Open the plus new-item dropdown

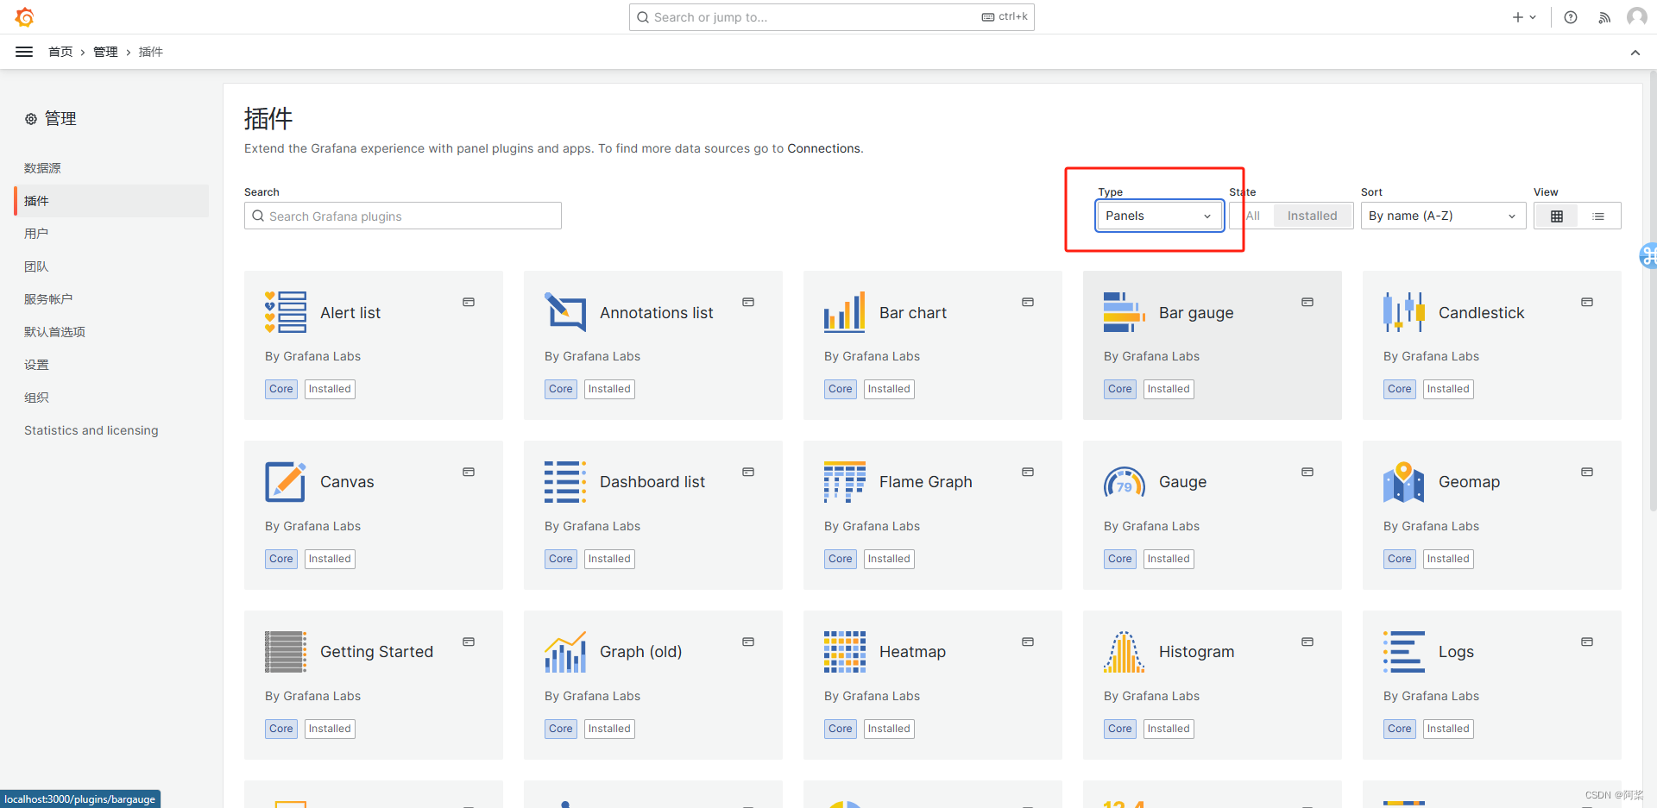point(1524,17)
